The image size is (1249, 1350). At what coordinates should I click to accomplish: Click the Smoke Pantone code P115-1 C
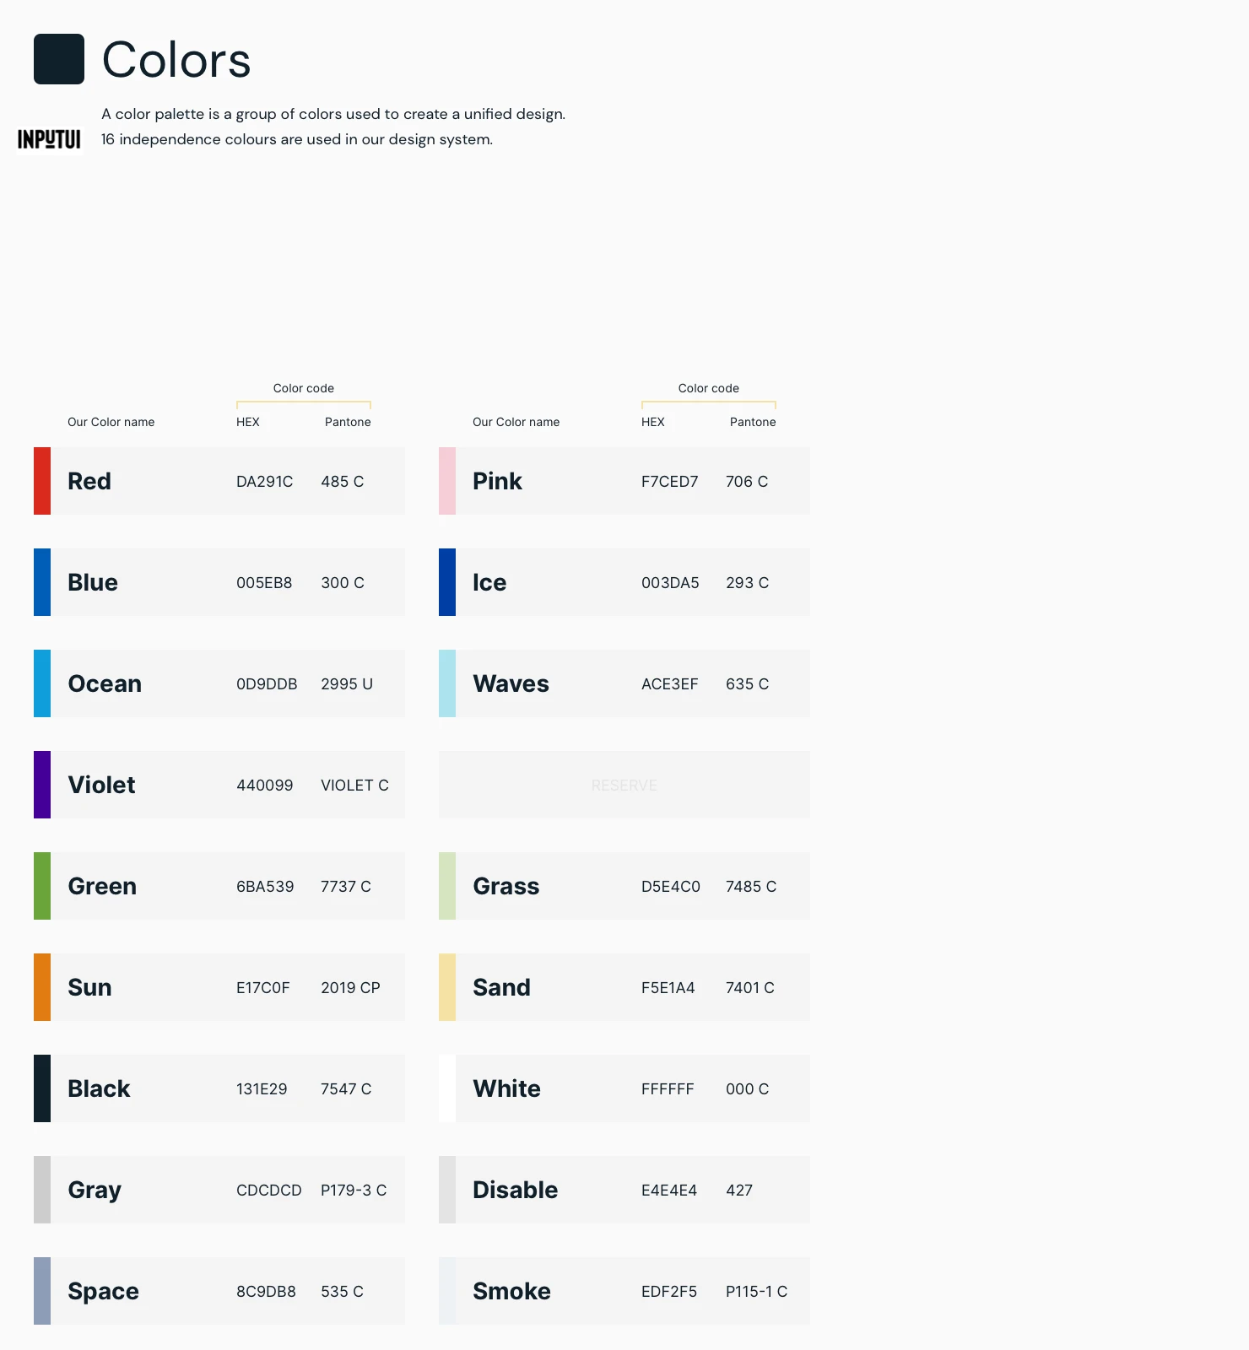(x=756, y=1292)
